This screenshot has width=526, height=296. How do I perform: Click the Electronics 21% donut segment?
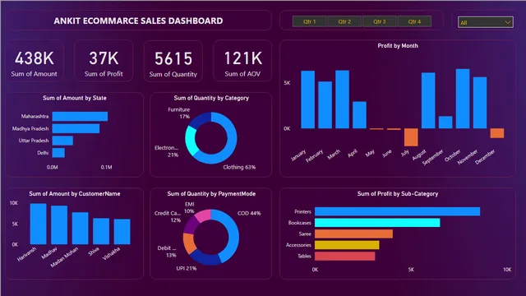tap(190, 141)
